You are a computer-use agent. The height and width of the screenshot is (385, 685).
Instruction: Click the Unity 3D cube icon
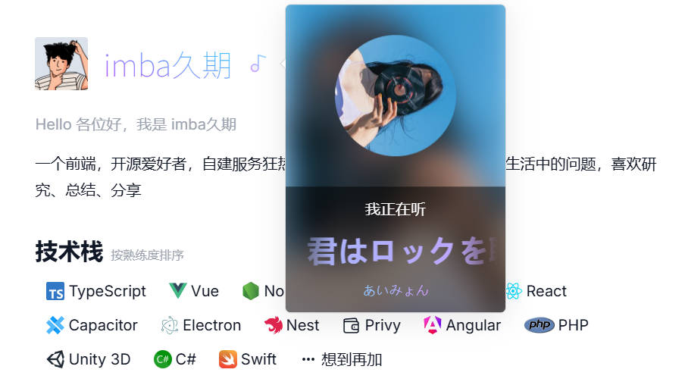(55, 359)
